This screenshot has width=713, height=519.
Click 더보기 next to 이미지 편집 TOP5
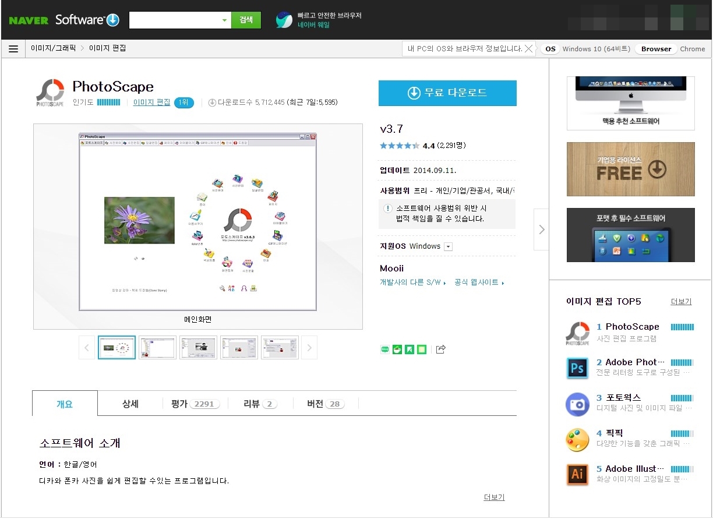coord(681,302)
